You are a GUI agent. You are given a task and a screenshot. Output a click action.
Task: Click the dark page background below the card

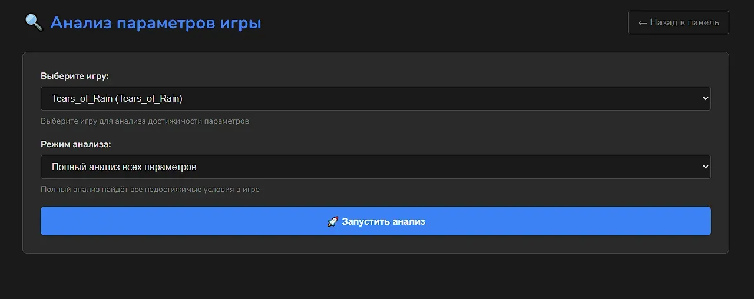pyautogui.click(x=377, y=278)
